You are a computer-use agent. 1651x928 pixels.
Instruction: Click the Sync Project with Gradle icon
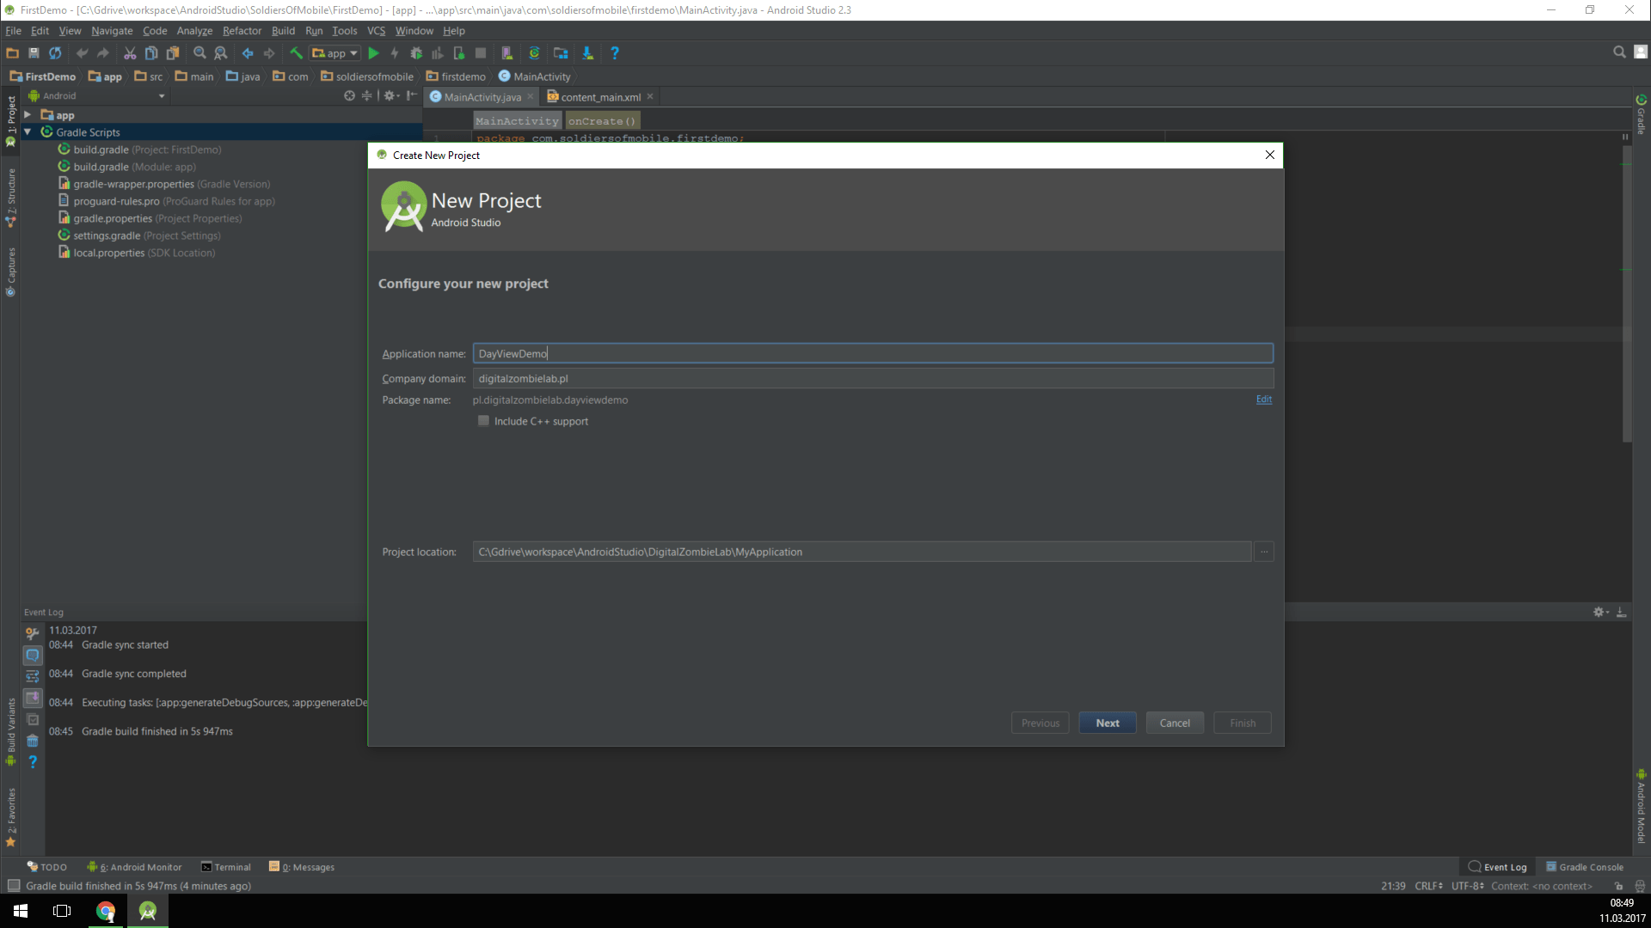[534, 53]
